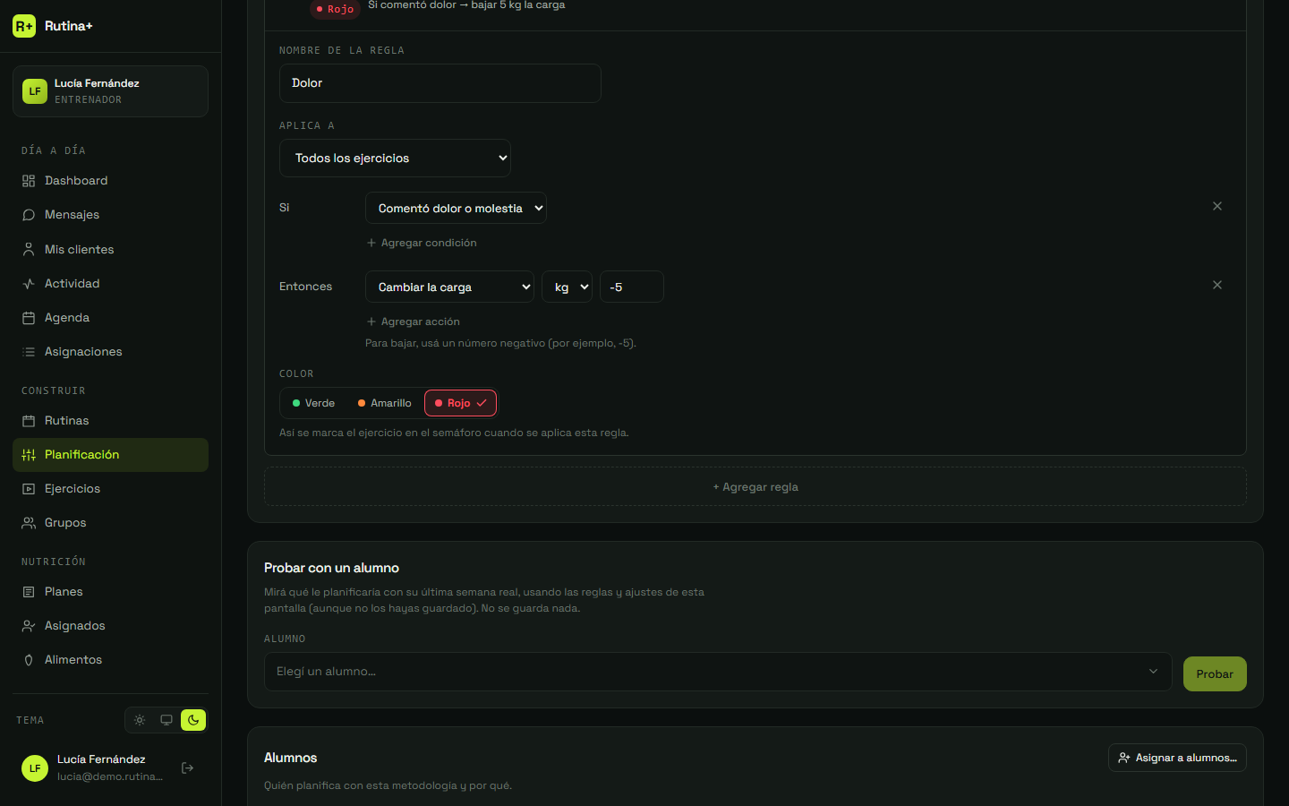Click the Rutina+ logo icon

[x=24, y=26]
